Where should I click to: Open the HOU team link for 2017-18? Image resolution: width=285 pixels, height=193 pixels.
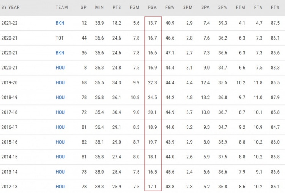coord(60,112)
